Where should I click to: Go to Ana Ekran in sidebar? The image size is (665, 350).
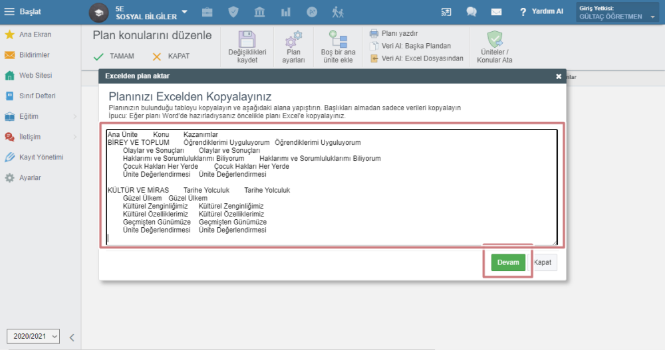[35, 35]
